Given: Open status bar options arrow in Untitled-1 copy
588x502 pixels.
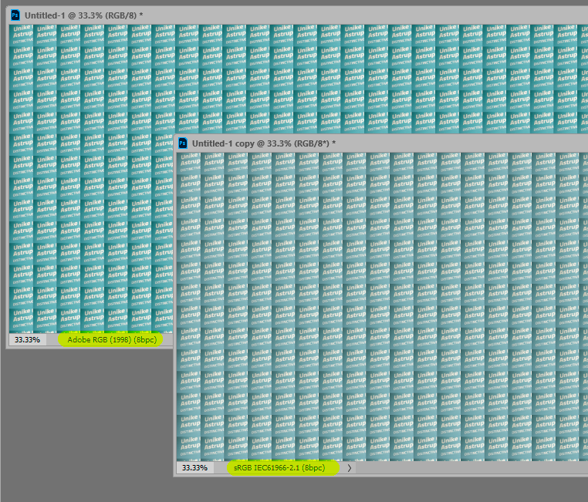Looking at the screenshot, I should click(x=349, y=468).
